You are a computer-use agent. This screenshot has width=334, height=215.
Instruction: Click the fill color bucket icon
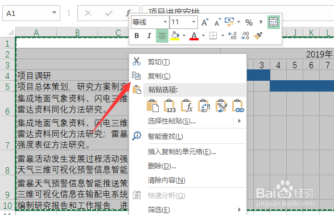[175, 36]
